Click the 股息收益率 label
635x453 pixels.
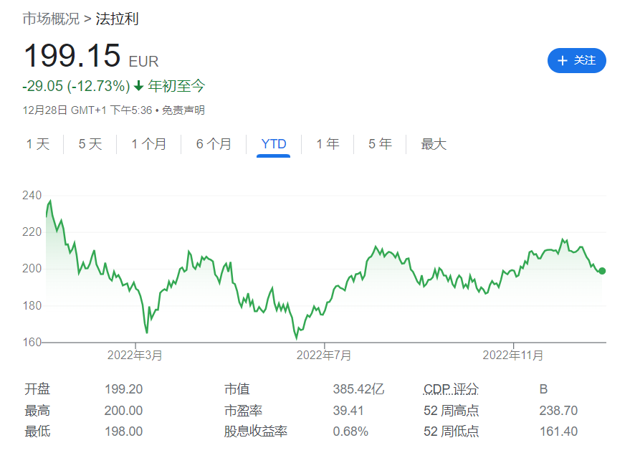(256, 431)
